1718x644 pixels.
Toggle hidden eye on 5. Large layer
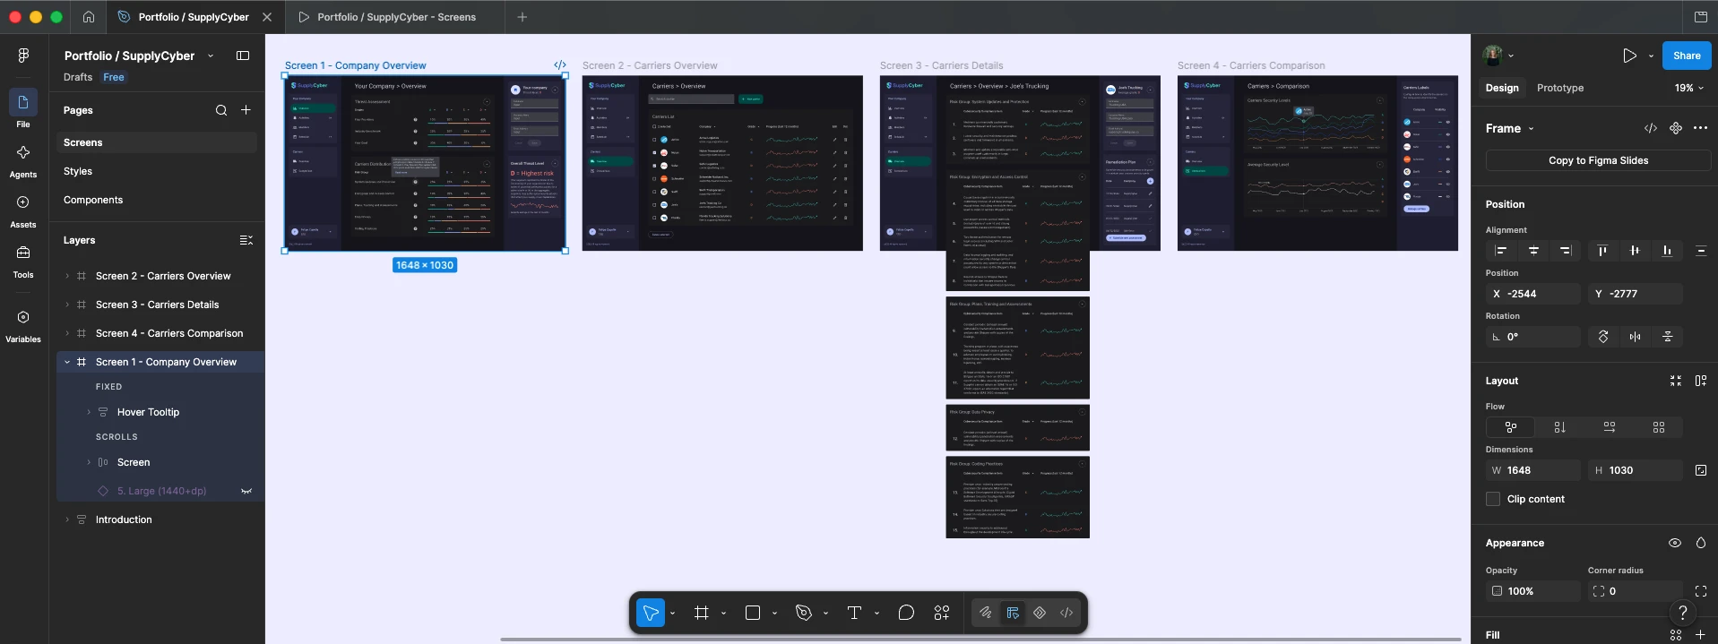(246, 491)
